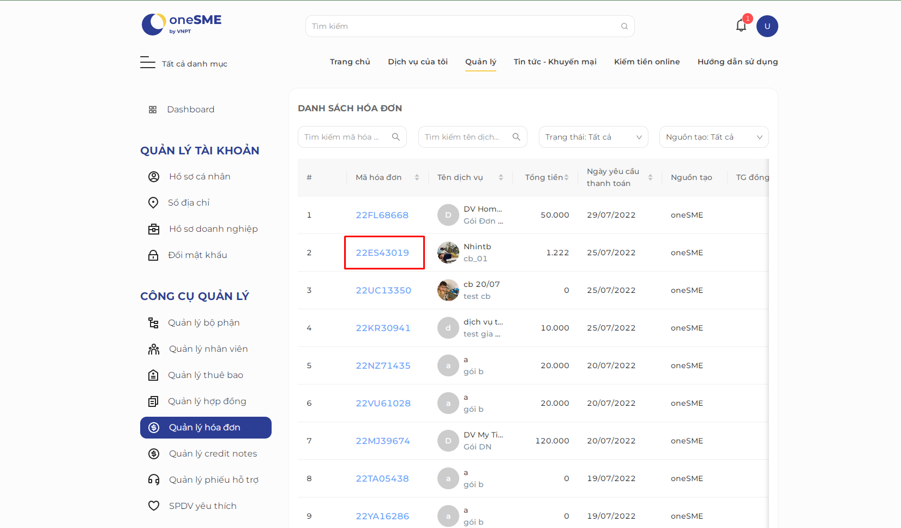Open invoice 22MJ39674

click(x=383, y=441)
